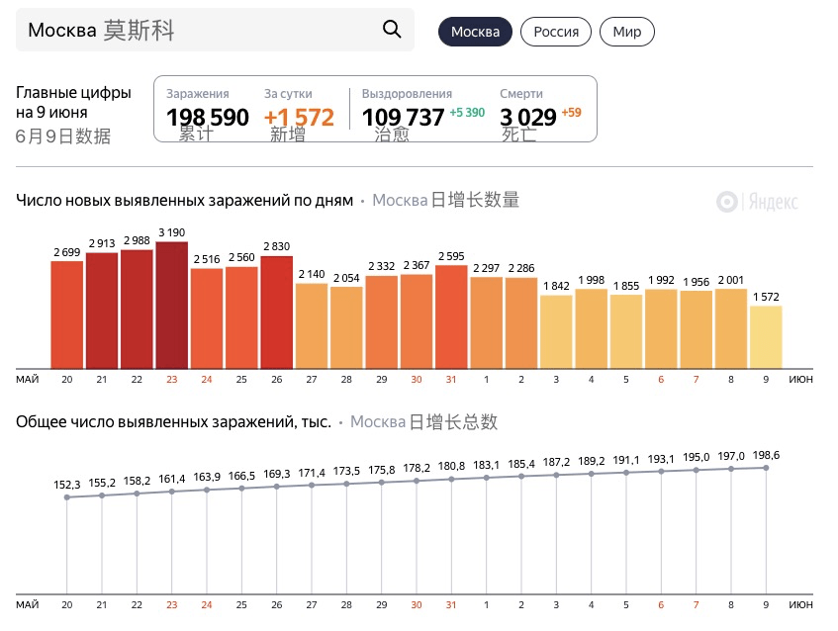
Task: Select the May 30 bar with 2 367 cases
Action: point(417,321)
